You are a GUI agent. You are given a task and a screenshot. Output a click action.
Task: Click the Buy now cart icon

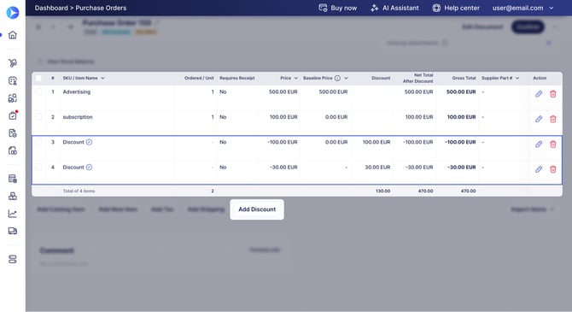(323, 8)
